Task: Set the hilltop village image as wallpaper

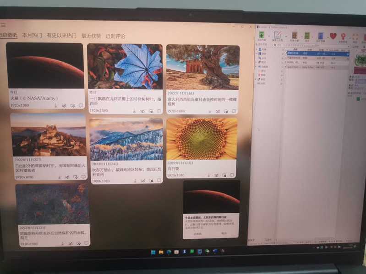Action: point(76,177)
